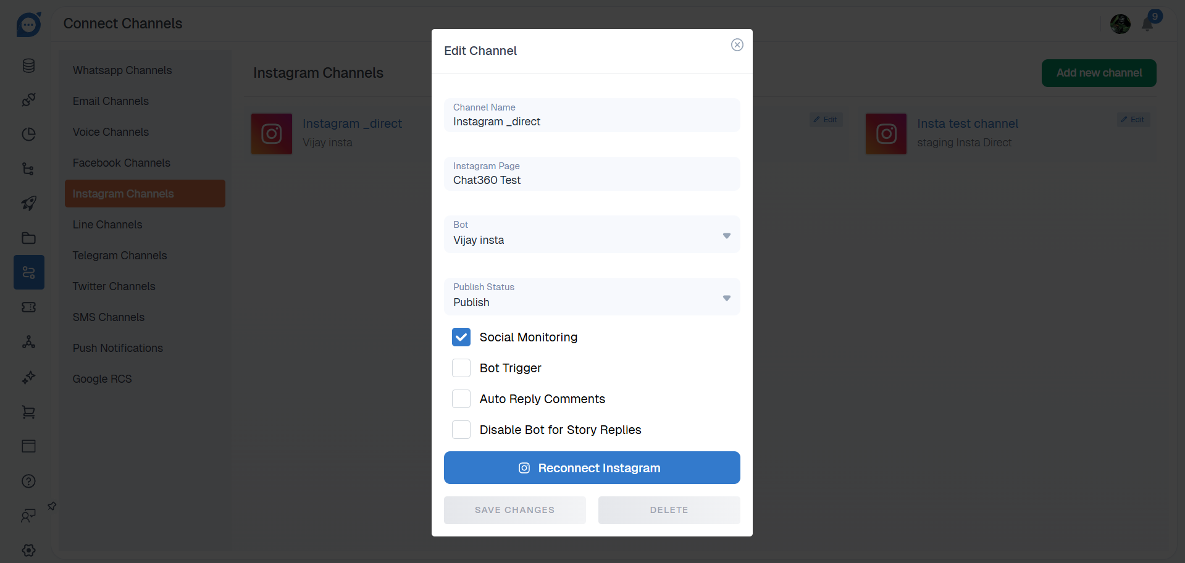Screen dimensions: 1185x563
Task: Open the notifications bell icon
Action: click(x=1148, y=23)
